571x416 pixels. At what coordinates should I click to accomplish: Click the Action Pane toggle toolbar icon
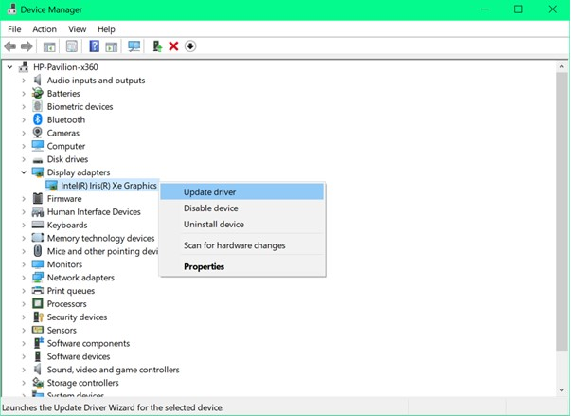112,46
